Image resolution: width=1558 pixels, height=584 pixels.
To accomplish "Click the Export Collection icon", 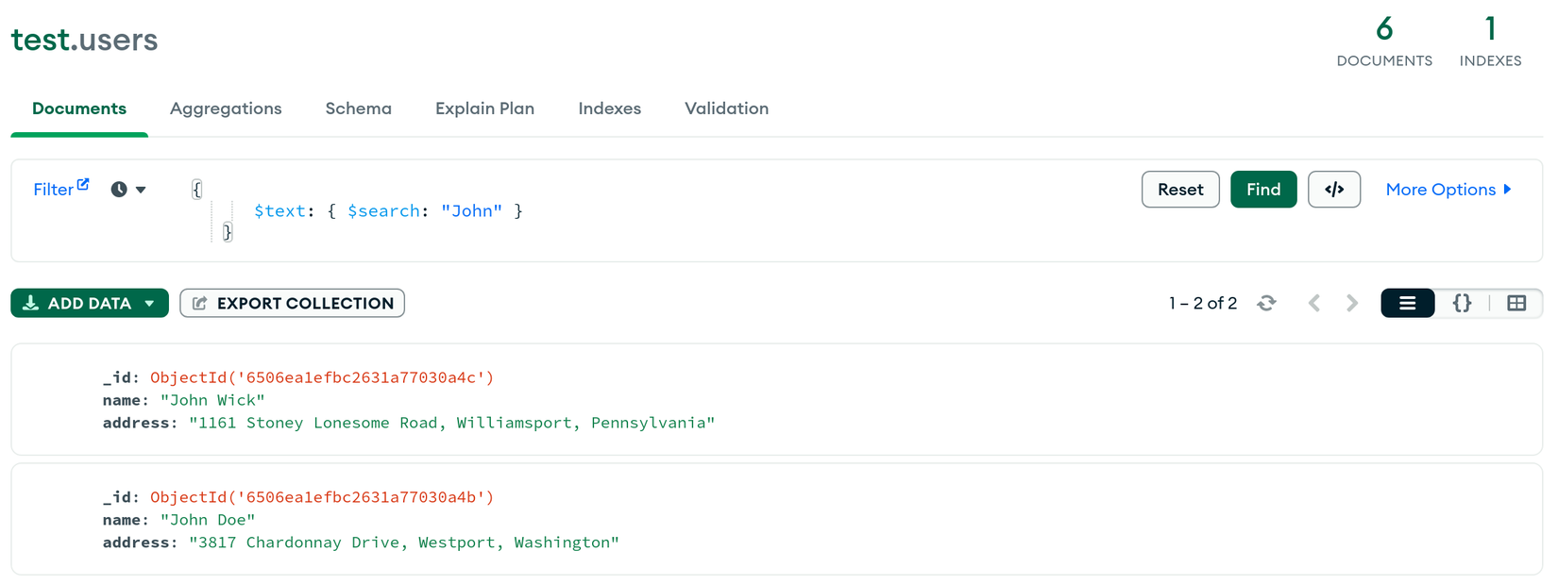I will click(x=200, y=303).
